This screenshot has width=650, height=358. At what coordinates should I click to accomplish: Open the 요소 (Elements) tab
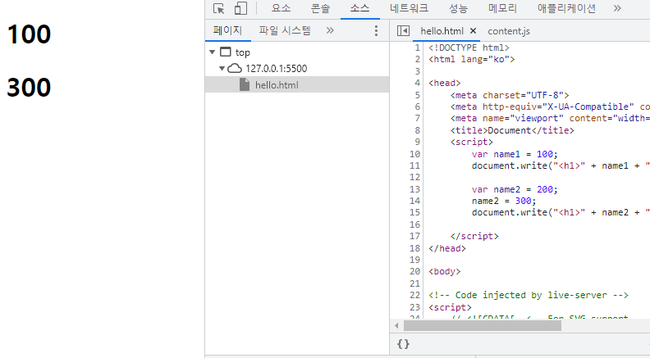click(281, 8)
